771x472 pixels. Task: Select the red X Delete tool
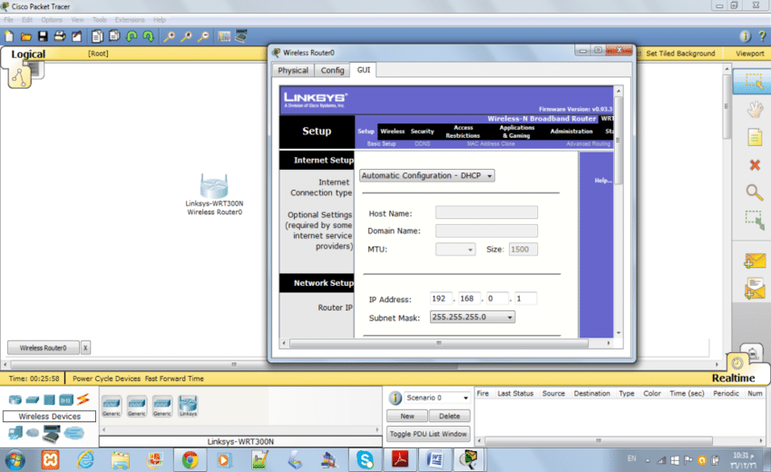(x=755, y=165)
